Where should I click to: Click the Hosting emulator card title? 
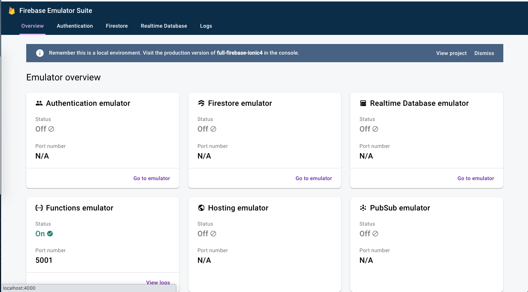238,208
